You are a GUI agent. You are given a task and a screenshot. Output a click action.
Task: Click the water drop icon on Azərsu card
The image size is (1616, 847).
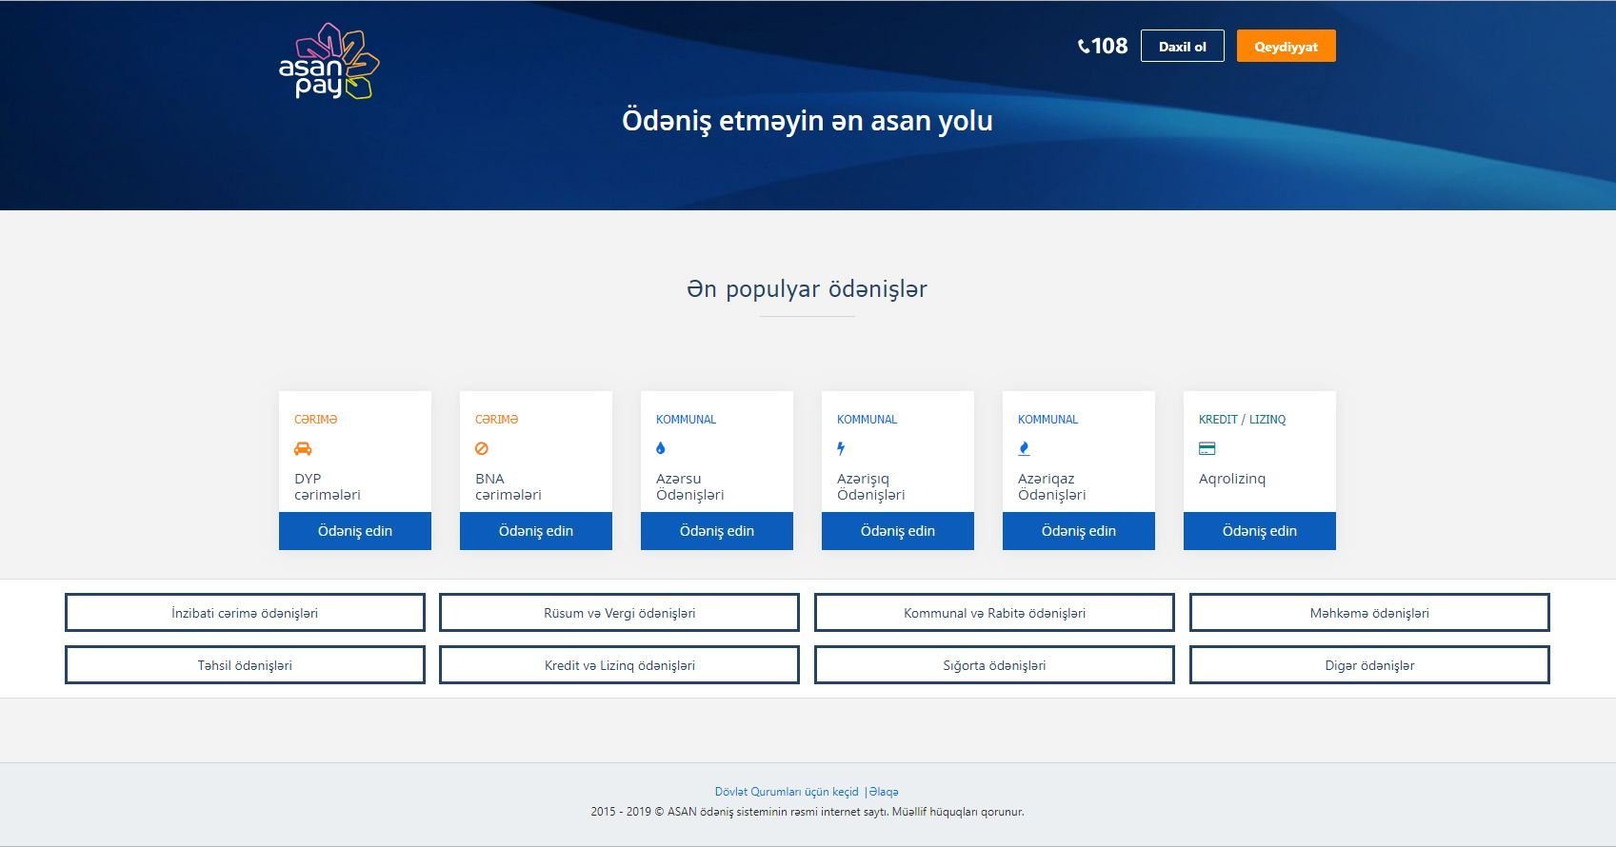[661, 448]
